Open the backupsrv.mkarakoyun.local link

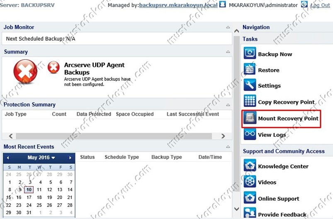point(178,5)
